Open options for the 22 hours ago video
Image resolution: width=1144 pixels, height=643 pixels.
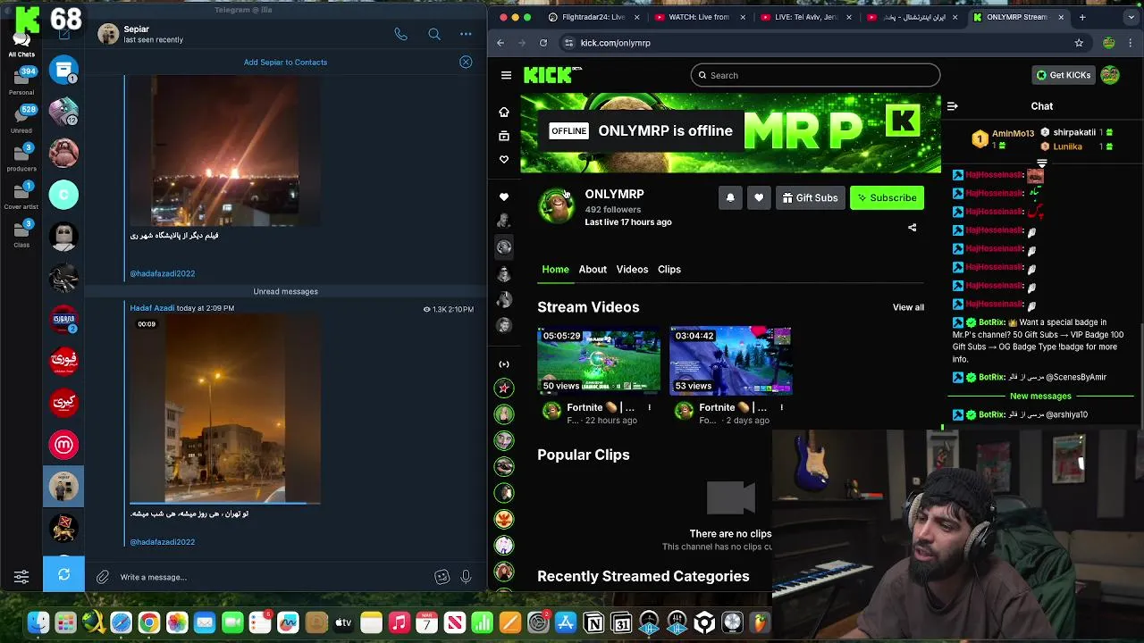pyautogui.click(x=650, y=407)
